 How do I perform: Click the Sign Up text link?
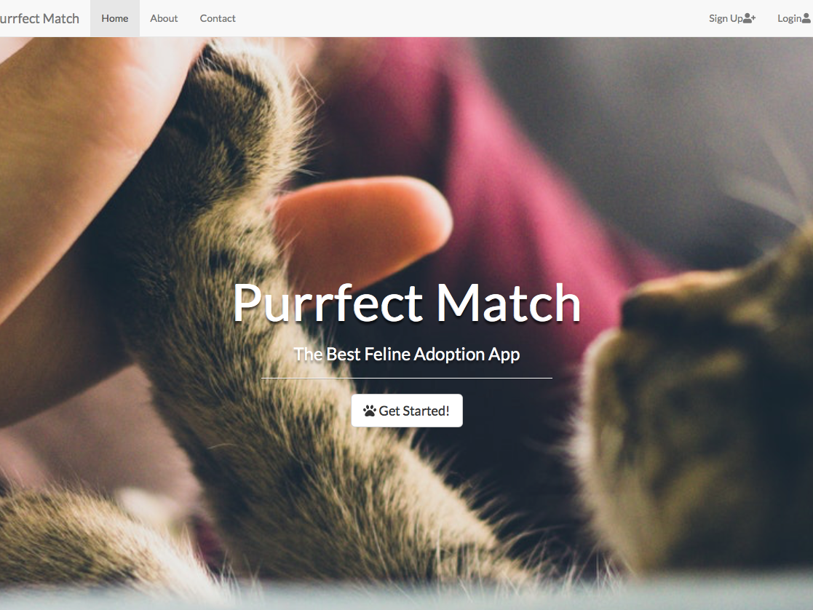pyautogui.click(x=726, y=19)
